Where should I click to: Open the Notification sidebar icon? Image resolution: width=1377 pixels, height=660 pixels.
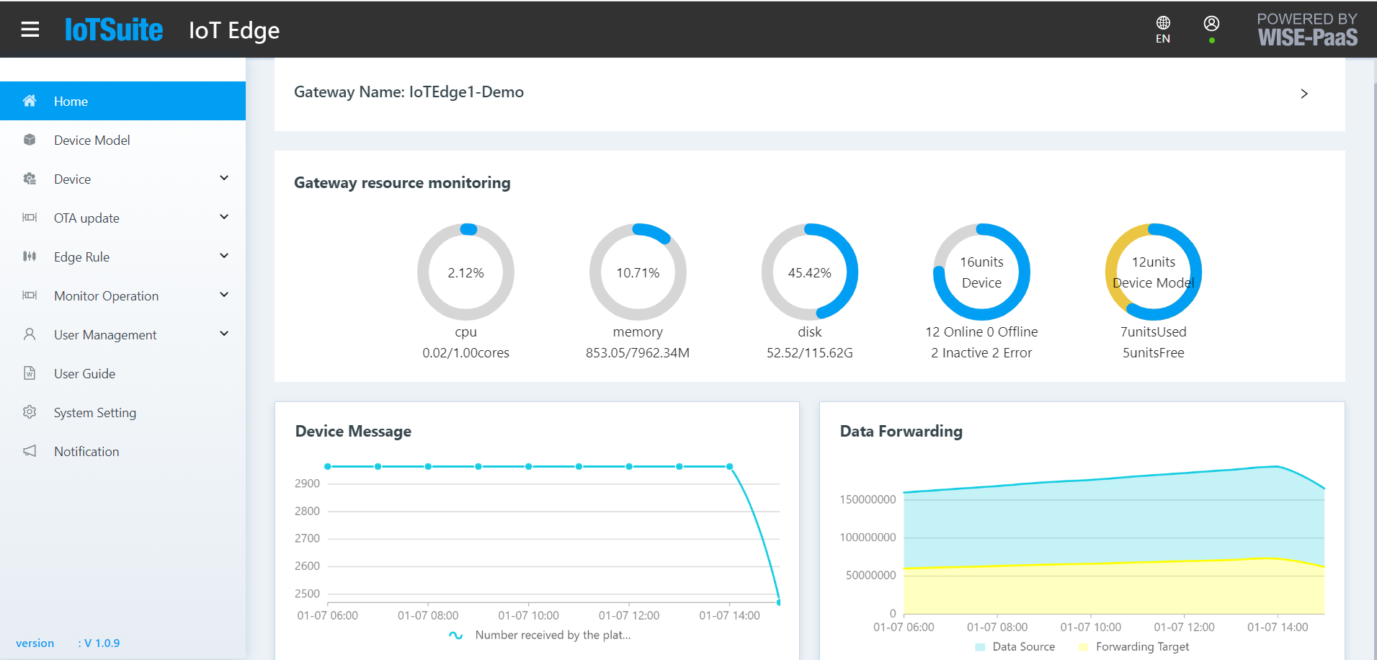point(29,451)
